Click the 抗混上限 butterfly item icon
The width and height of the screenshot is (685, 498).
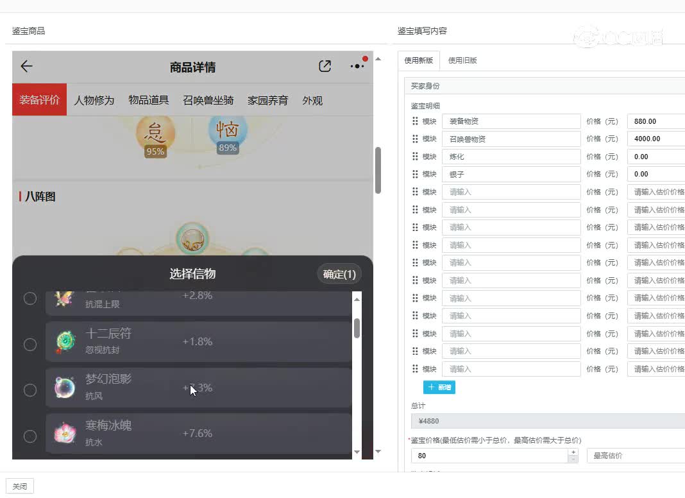tap(64, 300)
